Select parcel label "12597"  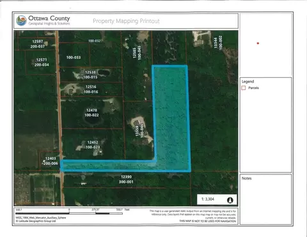pos(38,42)
